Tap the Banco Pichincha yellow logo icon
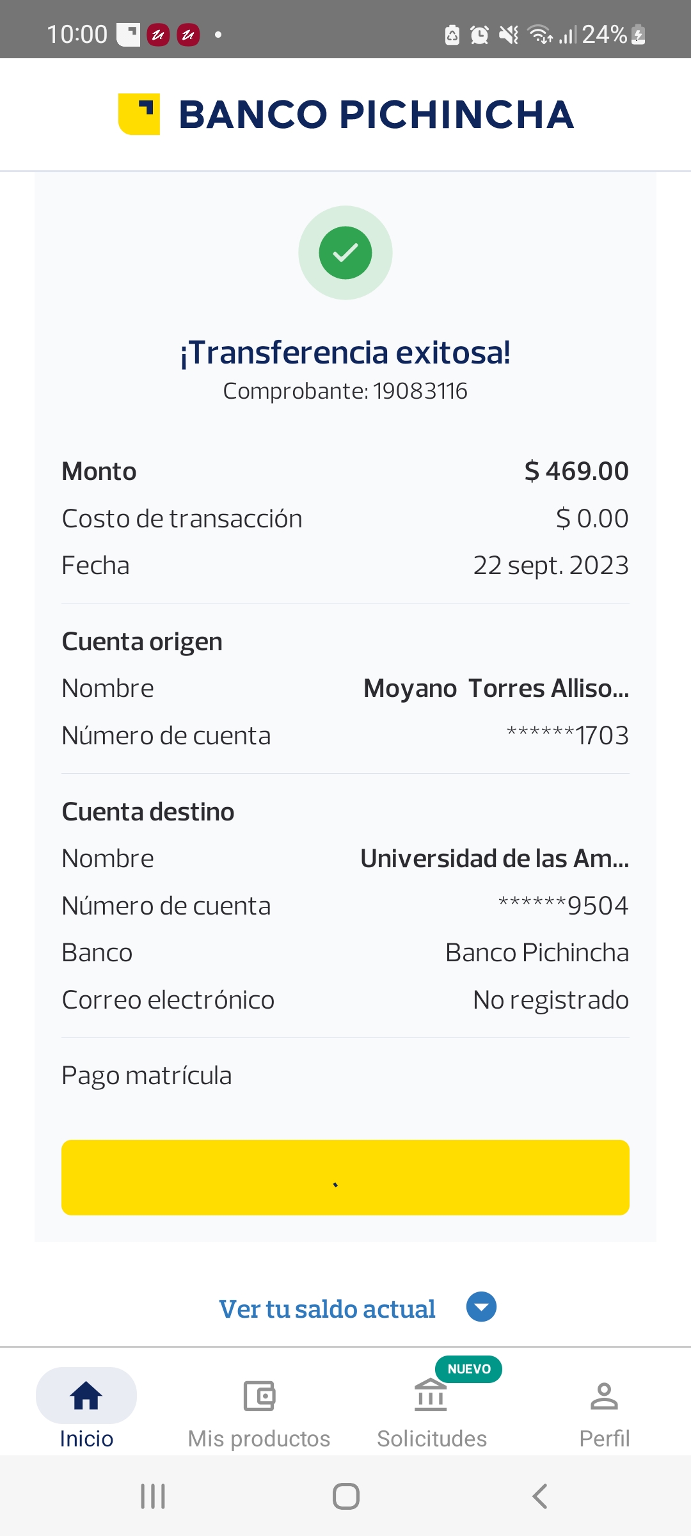This screenshot has width=691, height=1536. click(x=139, y=115)
